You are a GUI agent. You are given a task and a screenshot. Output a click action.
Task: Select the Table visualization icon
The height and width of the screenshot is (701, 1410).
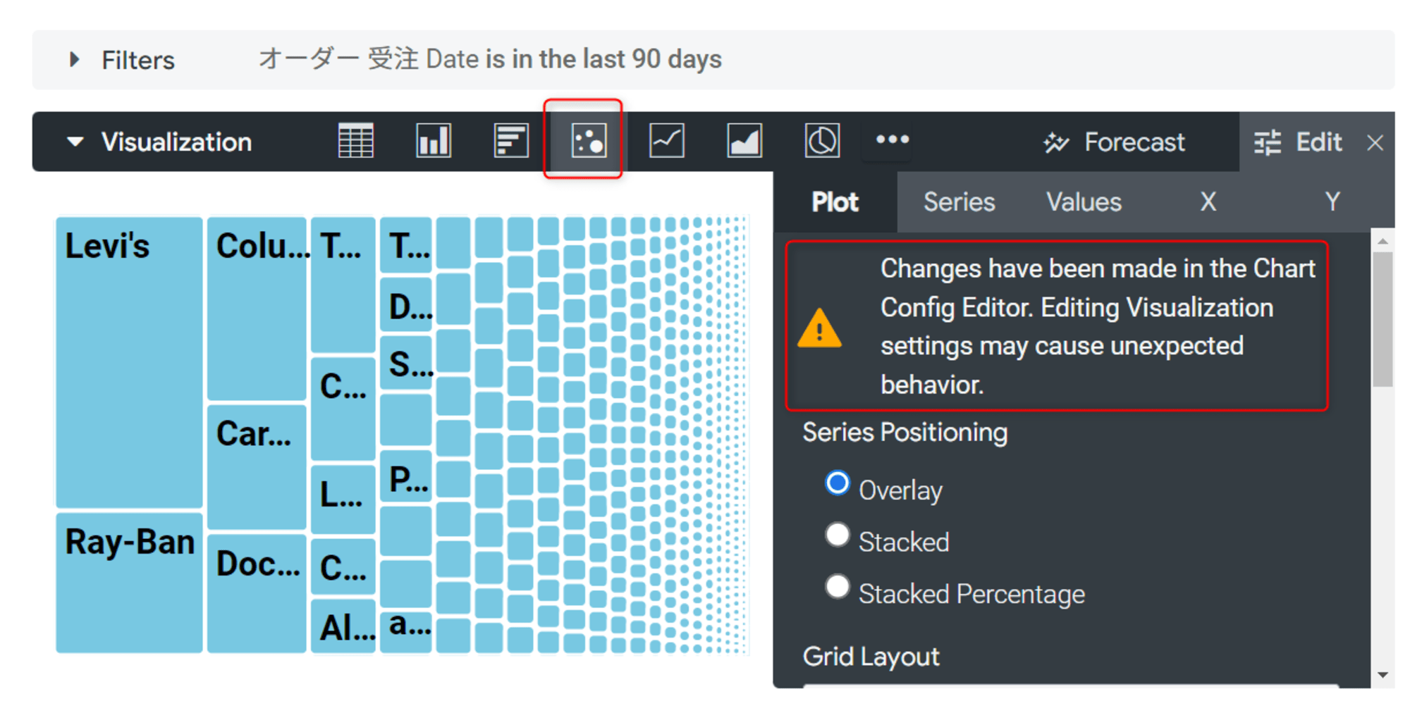point(355,141)
